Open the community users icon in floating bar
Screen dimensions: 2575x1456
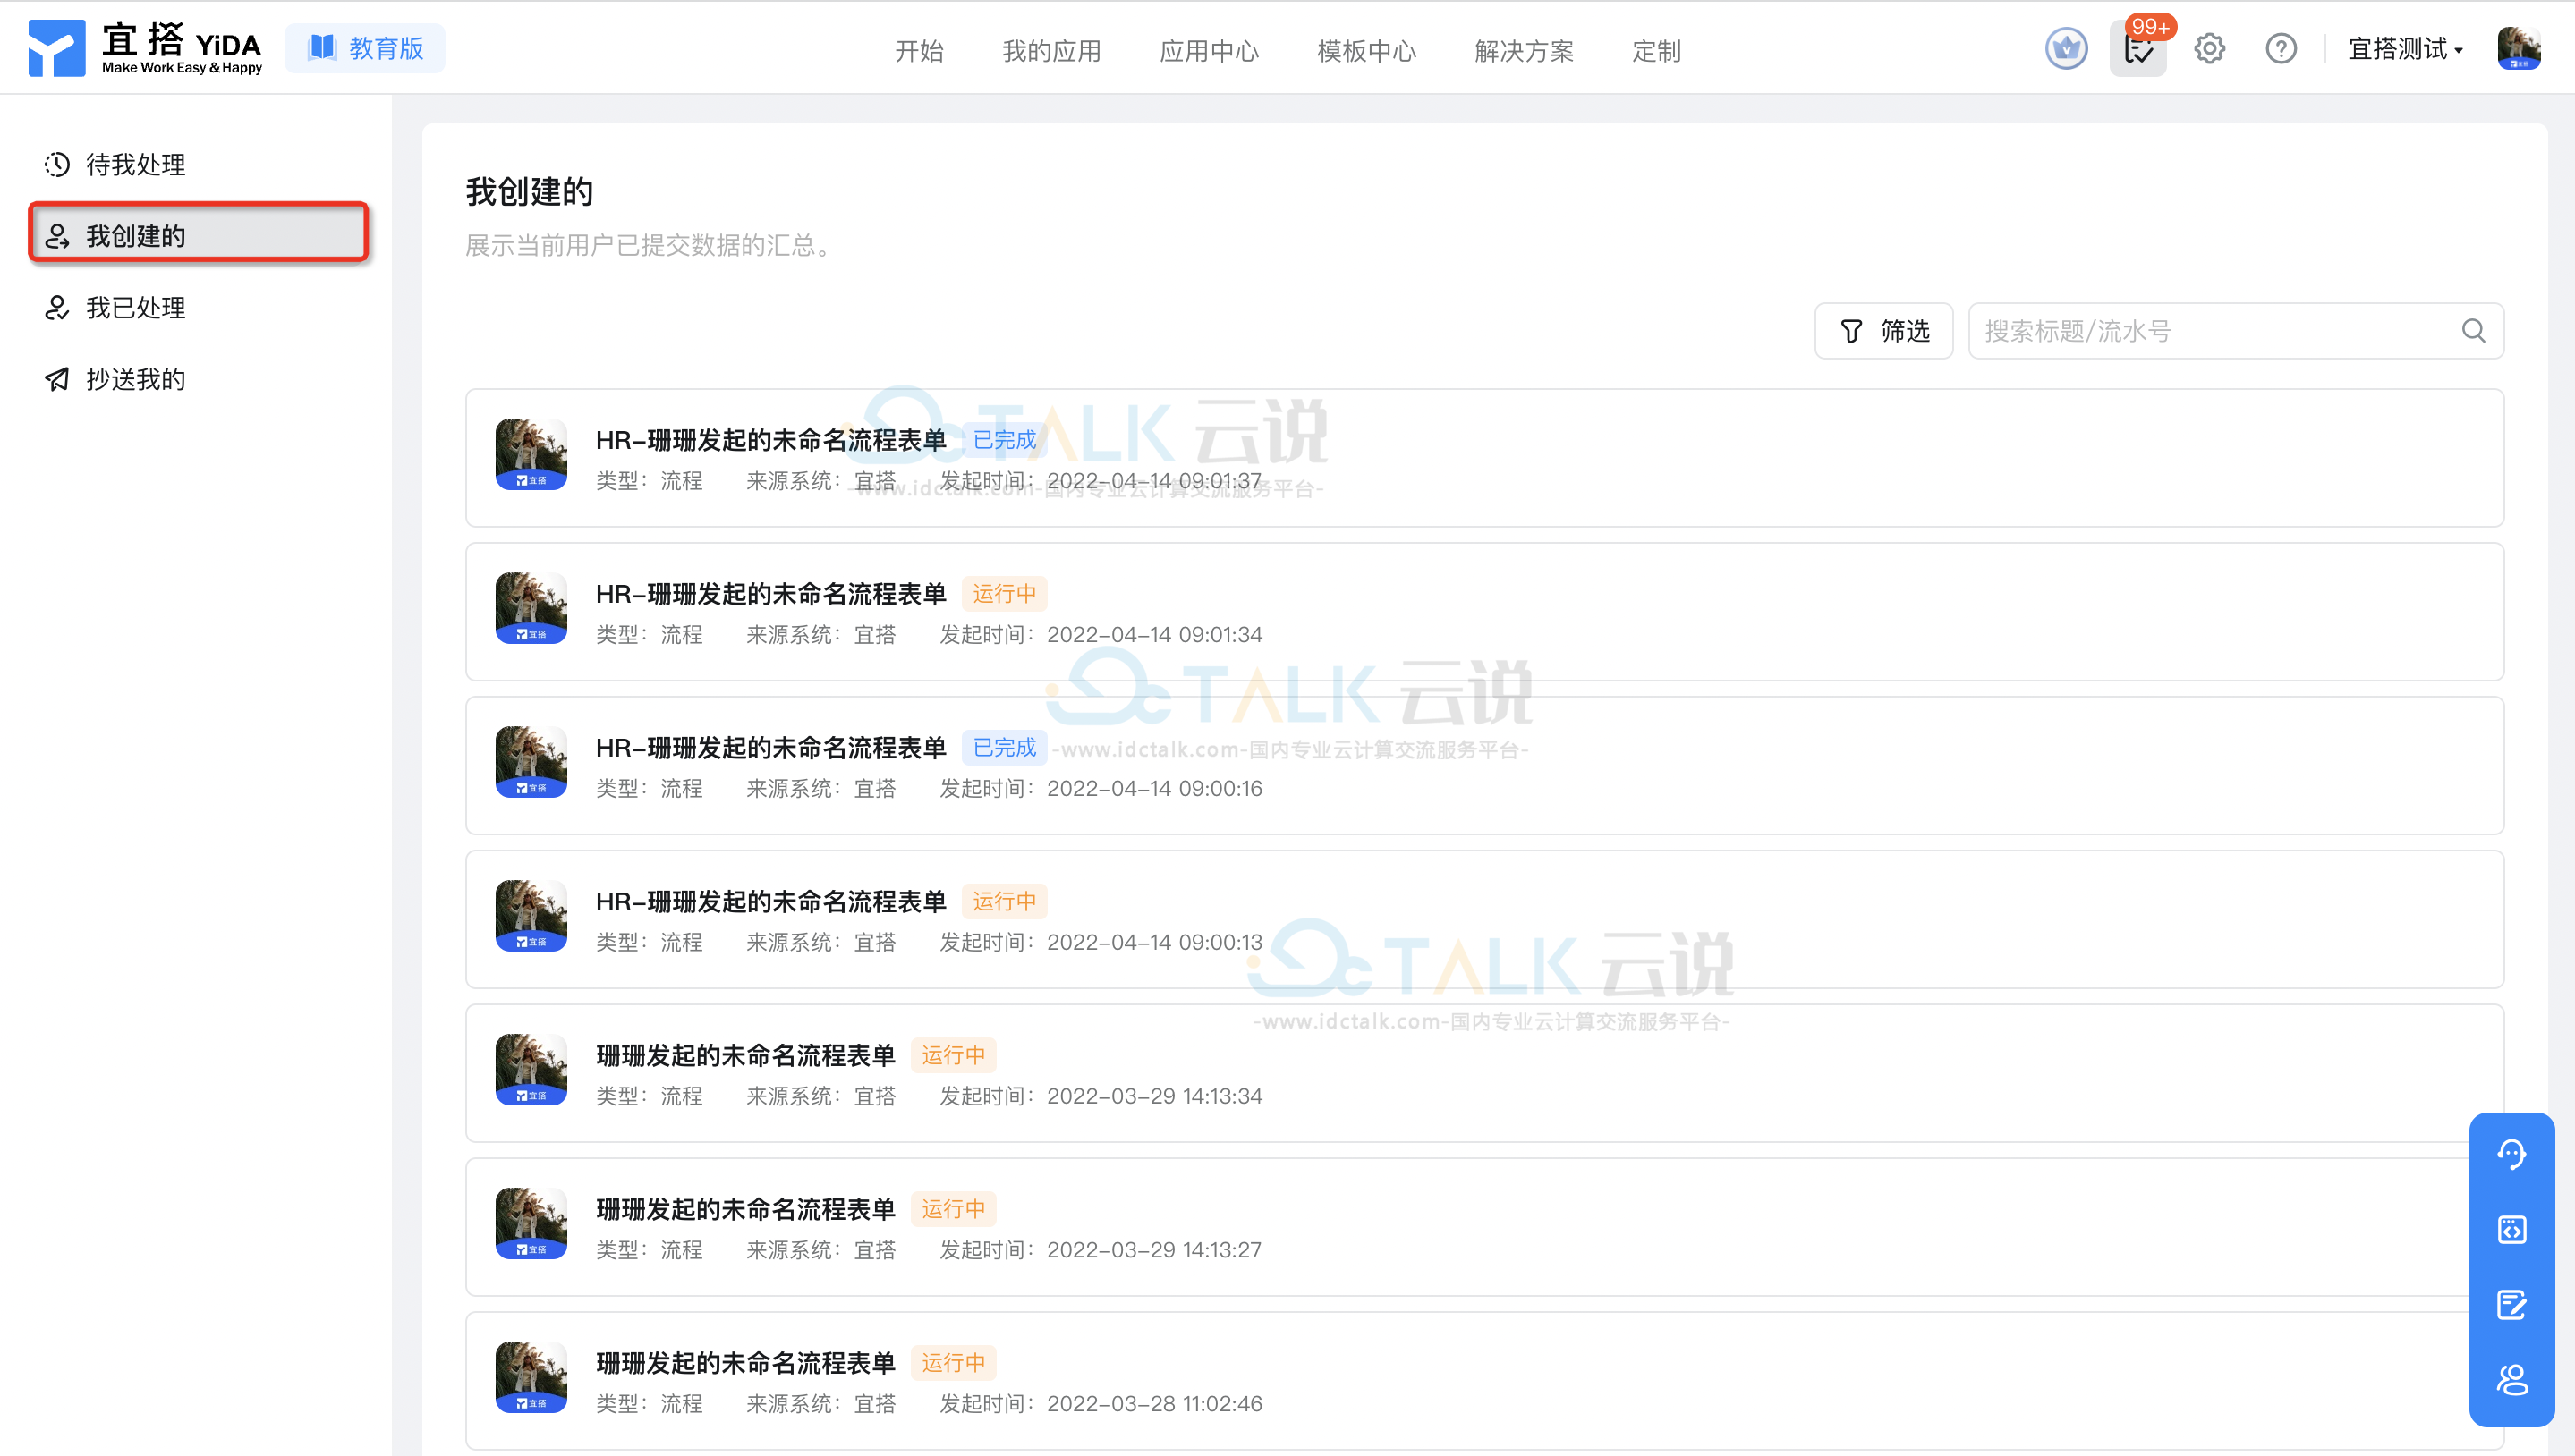coord(2511,1380)
